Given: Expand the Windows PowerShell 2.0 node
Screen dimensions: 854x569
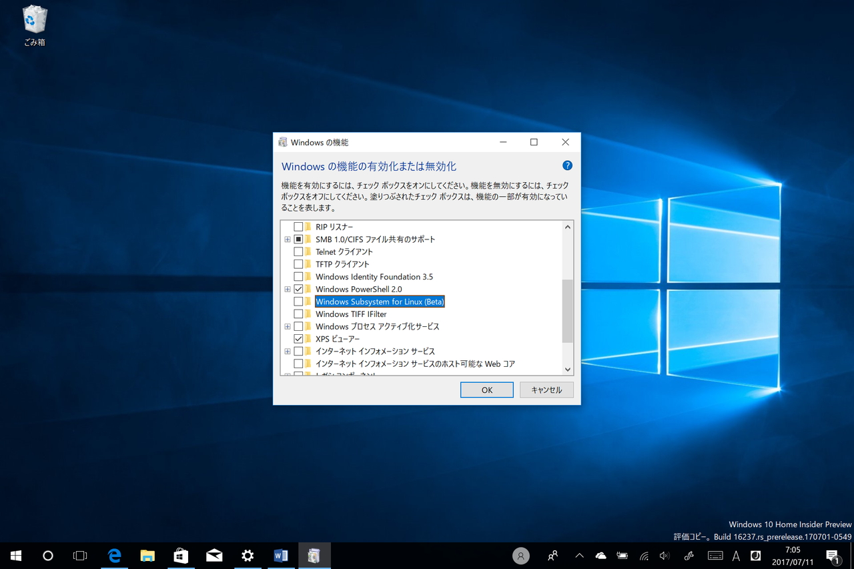Looking at the screenshot, I should tap(287, 289).
